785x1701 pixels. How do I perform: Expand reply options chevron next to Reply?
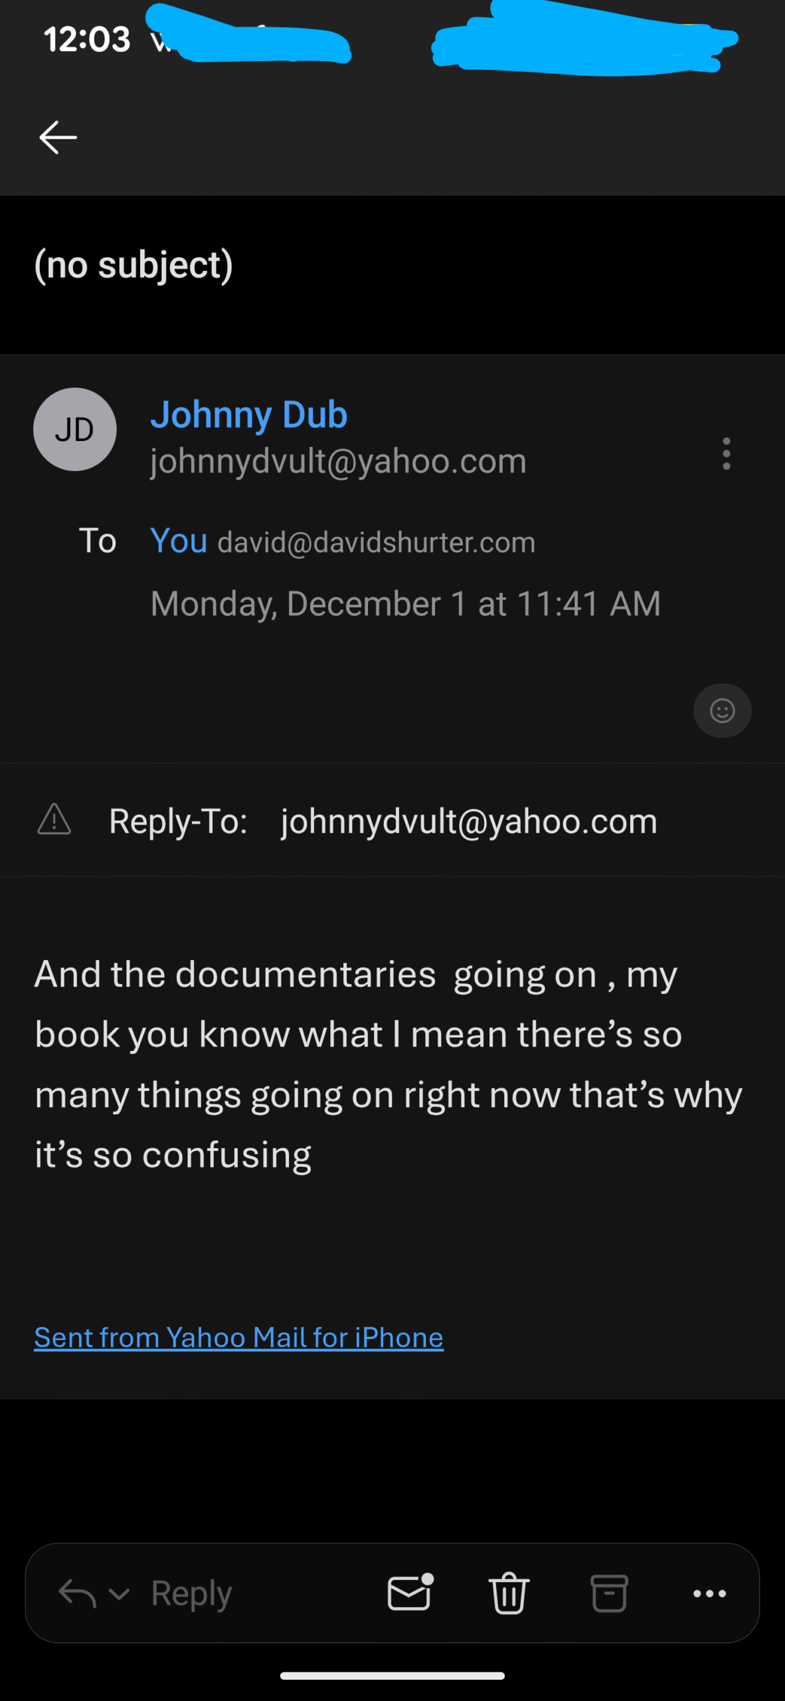(119, 1593)
